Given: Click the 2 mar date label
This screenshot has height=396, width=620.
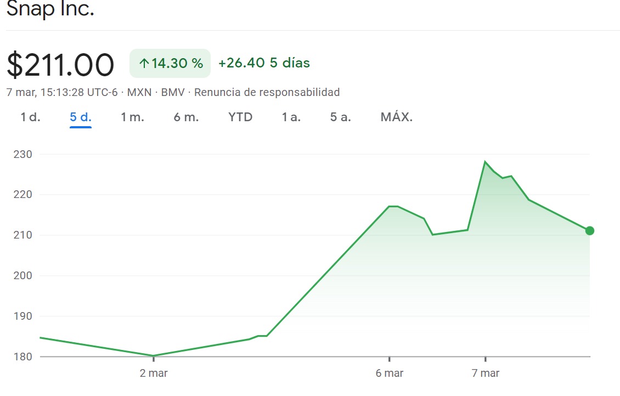Looking at the screenshot, I should [x=154, y=373].
